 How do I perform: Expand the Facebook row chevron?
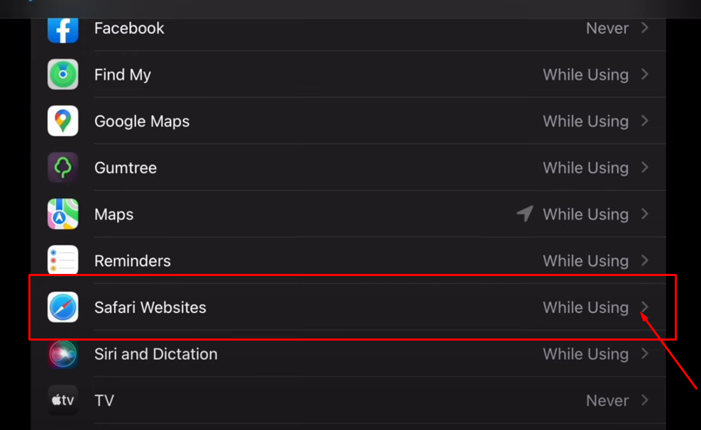click(x=645, y=28)
